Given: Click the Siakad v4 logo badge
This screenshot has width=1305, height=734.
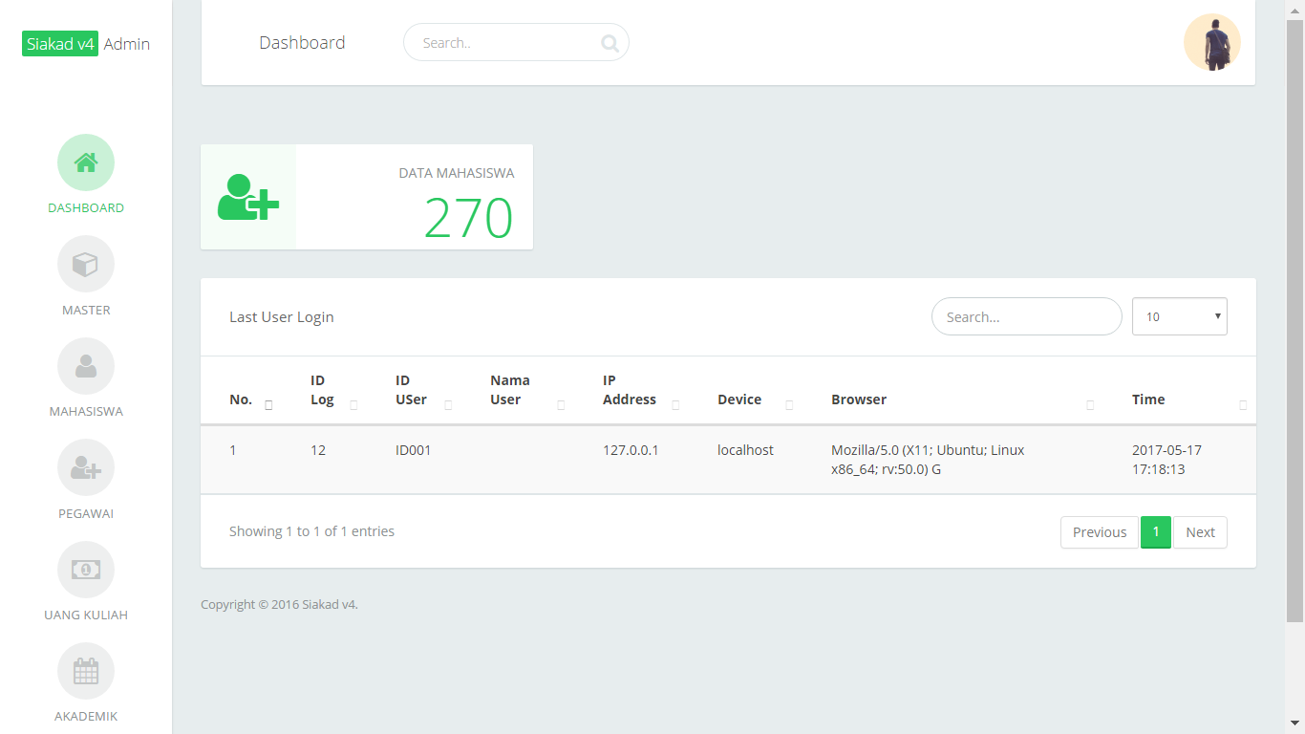Looking at the screenshot, I should click(60, 44).
